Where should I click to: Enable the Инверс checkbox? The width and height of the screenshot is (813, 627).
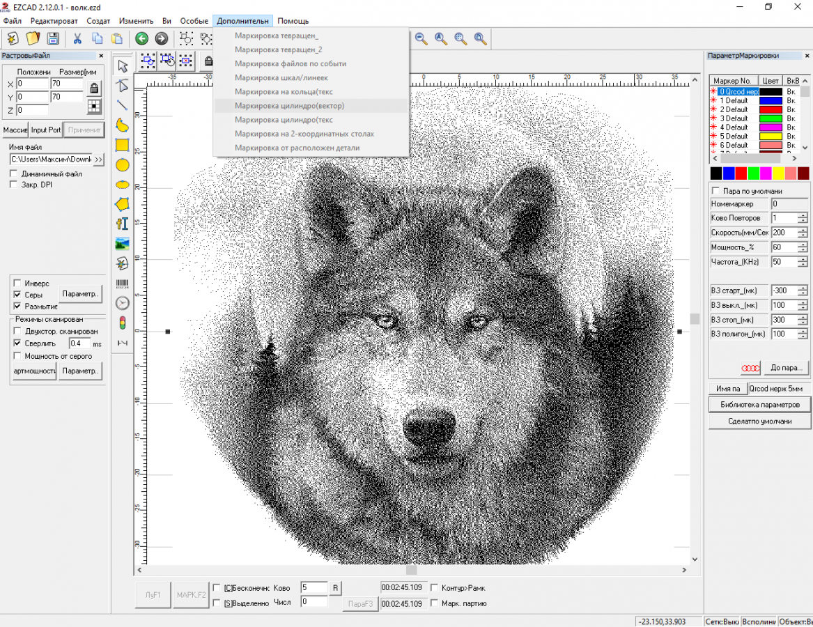(16, 284)
